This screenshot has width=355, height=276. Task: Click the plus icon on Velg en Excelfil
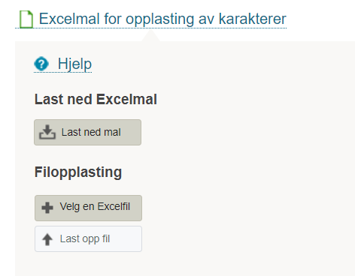(x=47, y=208)
